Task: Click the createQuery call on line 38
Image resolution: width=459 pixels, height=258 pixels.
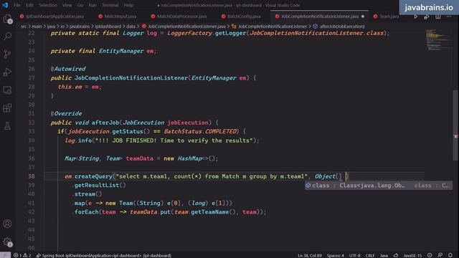Action: pos(93,176)
